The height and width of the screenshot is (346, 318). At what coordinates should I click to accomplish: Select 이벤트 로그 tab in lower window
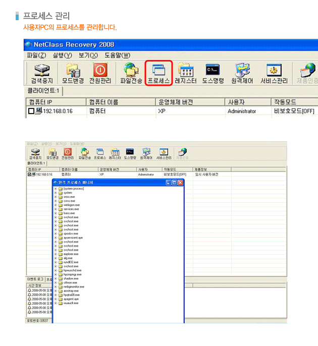pyautogui.click(x=35, y=279)
